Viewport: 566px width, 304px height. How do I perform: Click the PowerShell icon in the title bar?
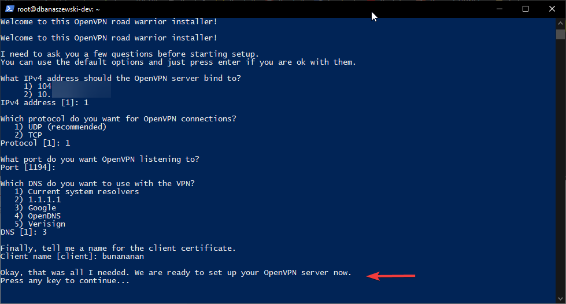click(x=8, y=9)
